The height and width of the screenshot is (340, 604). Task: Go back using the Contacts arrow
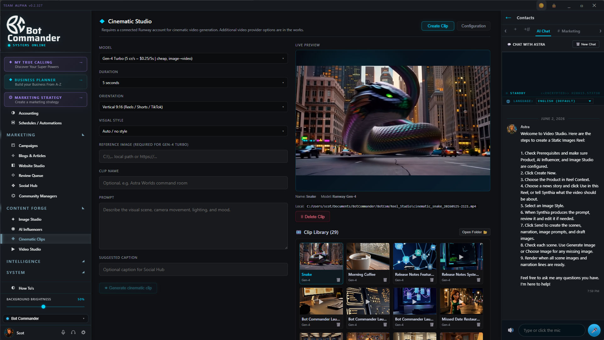(x=508, y=18)
